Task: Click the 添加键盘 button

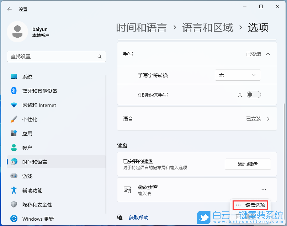Action: pos(248,164)
